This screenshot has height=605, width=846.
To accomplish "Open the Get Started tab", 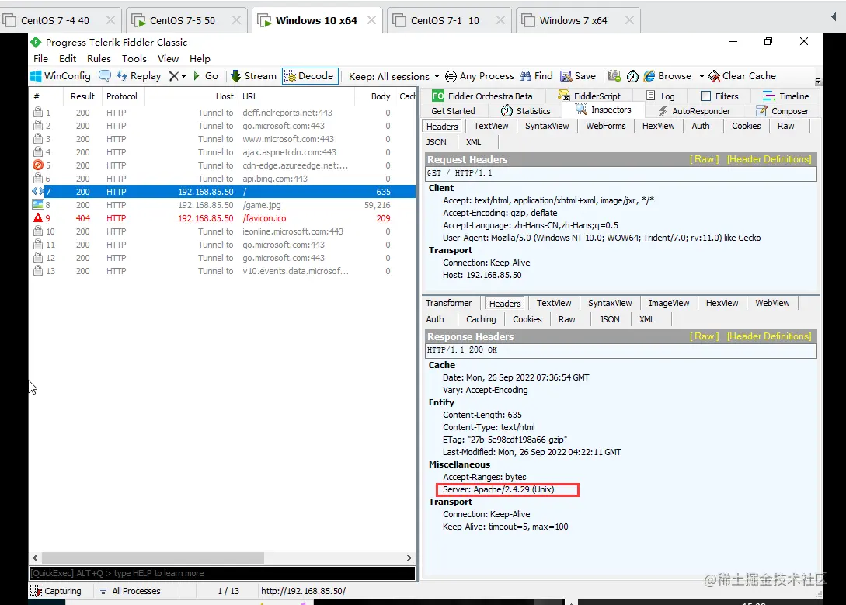I will (453, 111).
